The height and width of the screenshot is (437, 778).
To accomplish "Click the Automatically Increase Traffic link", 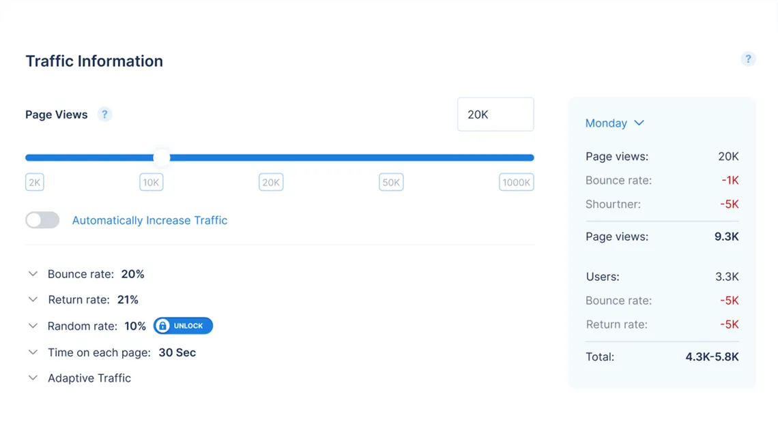I will pos(149,220).
